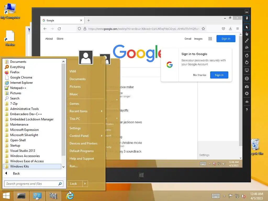The image size is (268, 201).
Task: Select the Windows Kits folder
Action: (x=32, y=166)
